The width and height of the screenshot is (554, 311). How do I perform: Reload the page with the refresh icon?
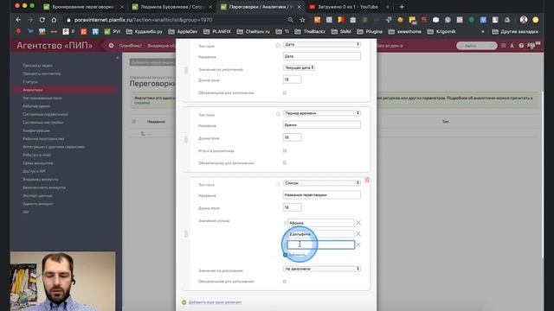click(x=42, y=20)
